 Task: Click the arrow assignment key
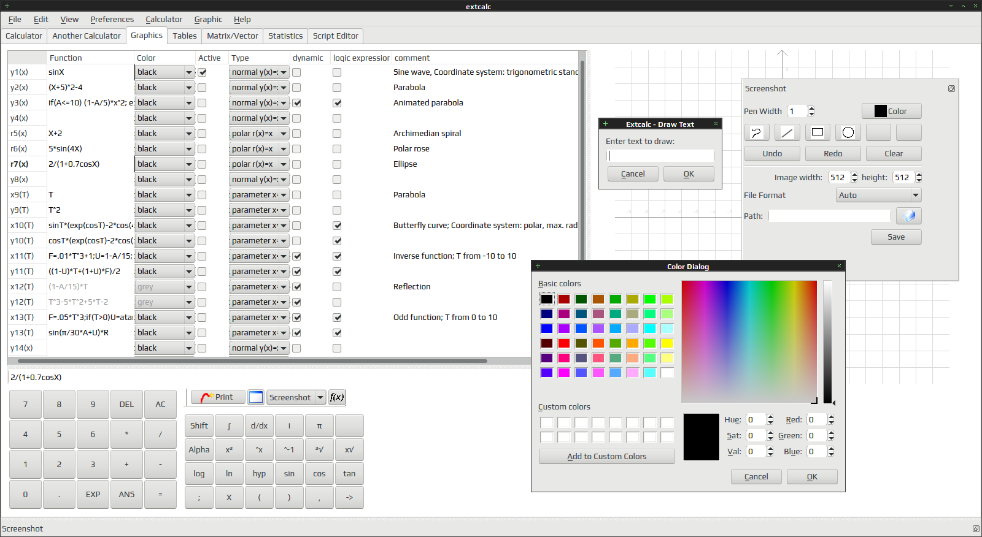349,498
